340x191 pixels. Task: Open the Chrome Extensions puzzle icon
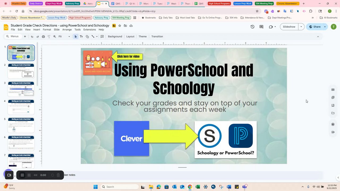coord(311,11)
